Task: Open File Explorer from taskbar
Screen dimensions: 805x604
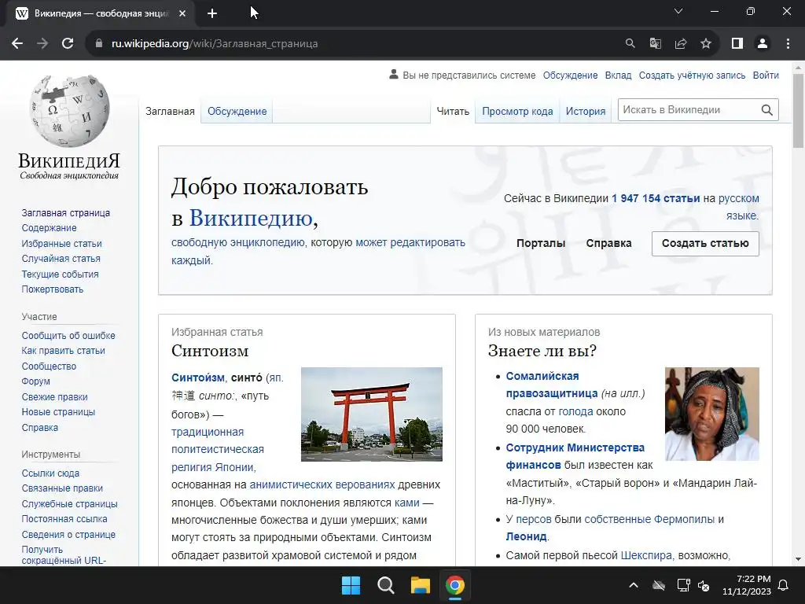Action: [x=420, y=585]
